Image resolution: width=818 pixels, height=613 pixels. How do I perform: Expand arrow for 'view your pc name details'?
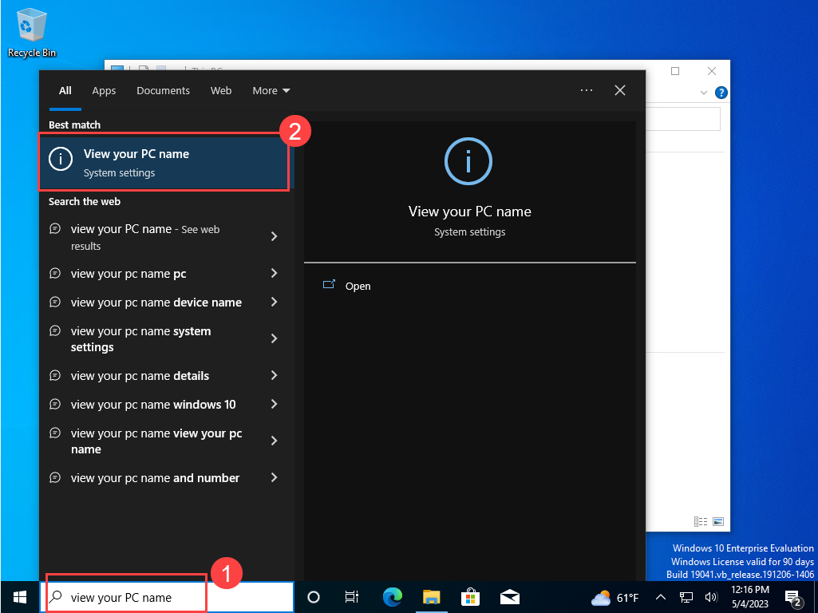(275, 376)
